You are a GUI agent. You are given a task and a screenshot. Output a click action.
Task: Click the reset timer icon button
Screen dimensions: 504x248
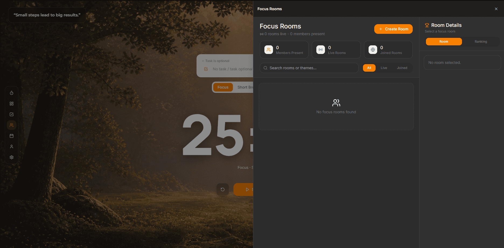(223, 189)
